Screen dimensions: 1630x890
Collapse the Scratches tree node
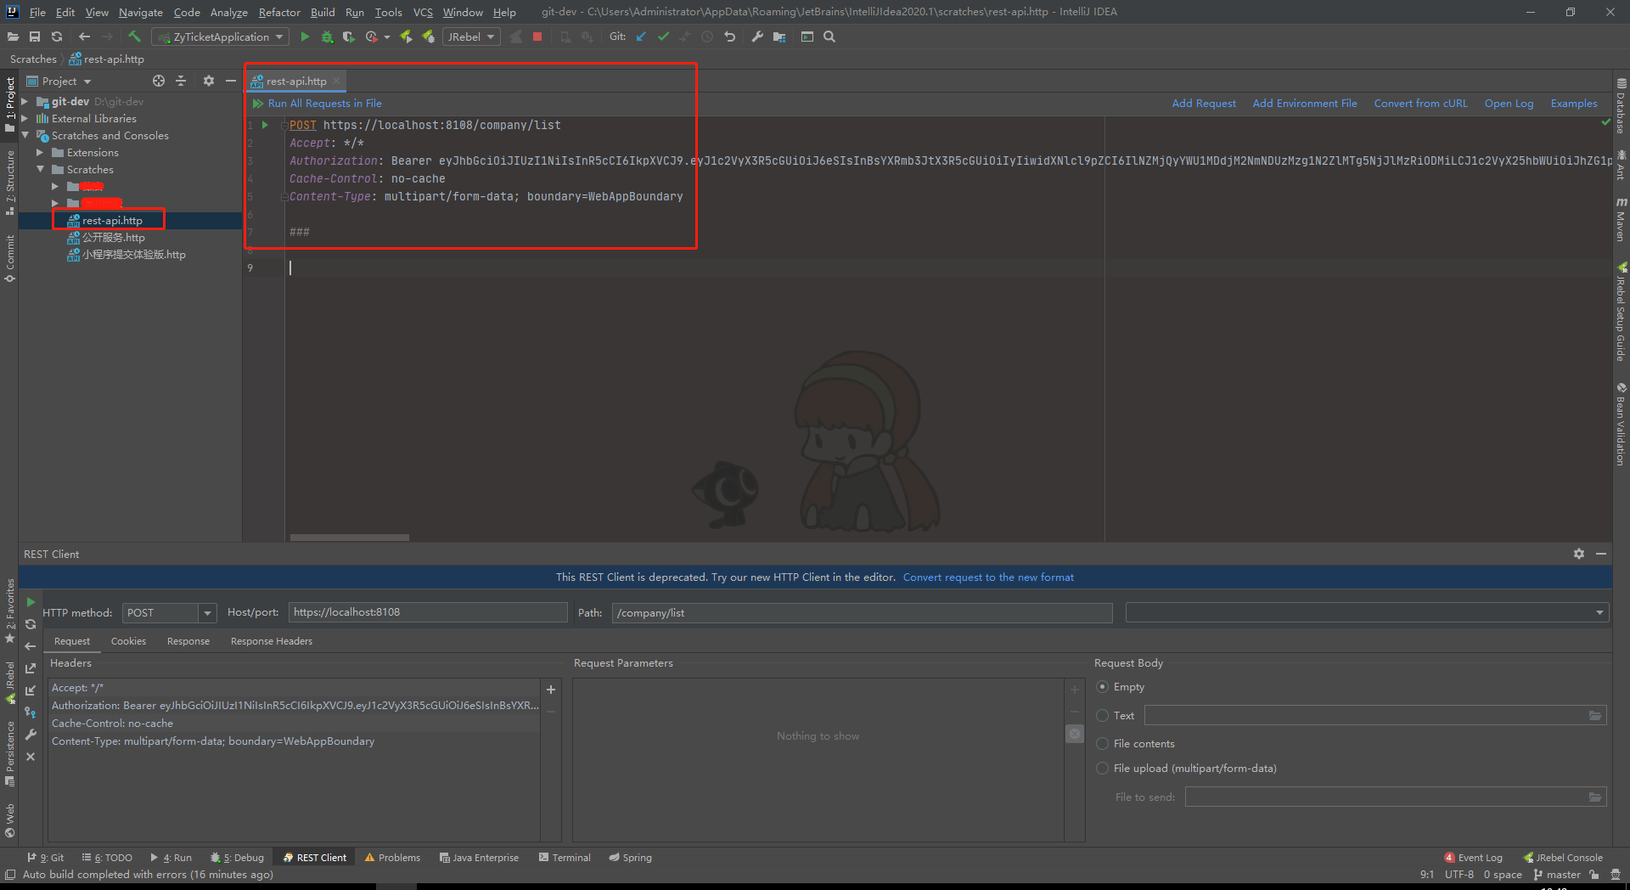[x=40, y=169]
